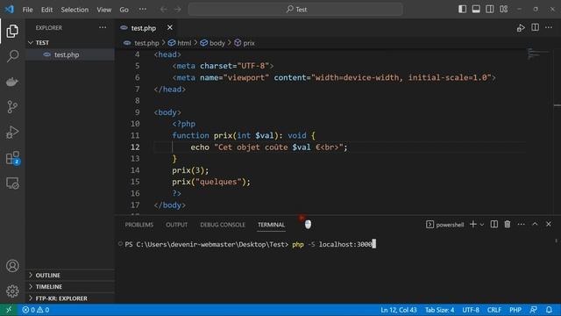Viewport: 561px width, 316px height.
Task: Open the Docker view in activity bar
Action: click(12, 82)
